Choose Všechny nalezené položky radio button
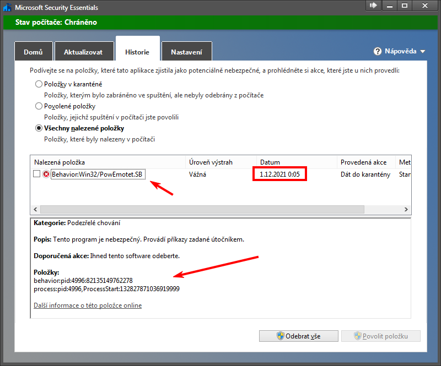 (39, 128)
